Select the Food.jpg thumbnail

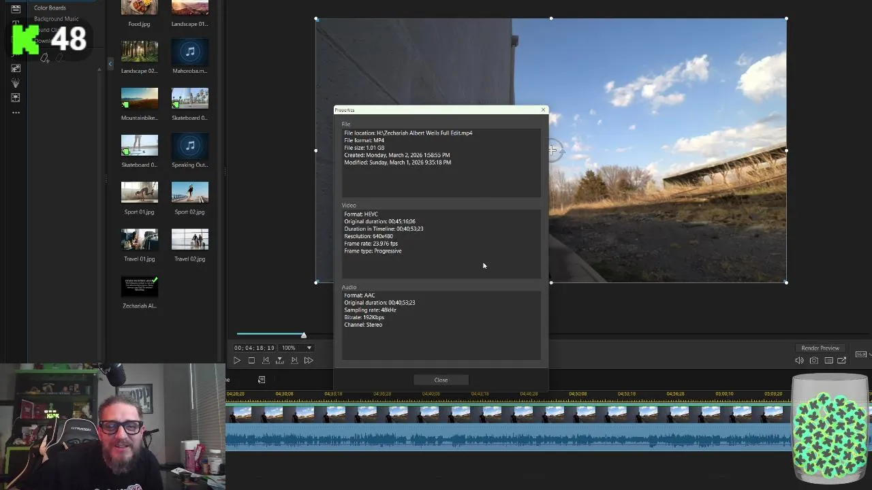click(x=139, y=8)
